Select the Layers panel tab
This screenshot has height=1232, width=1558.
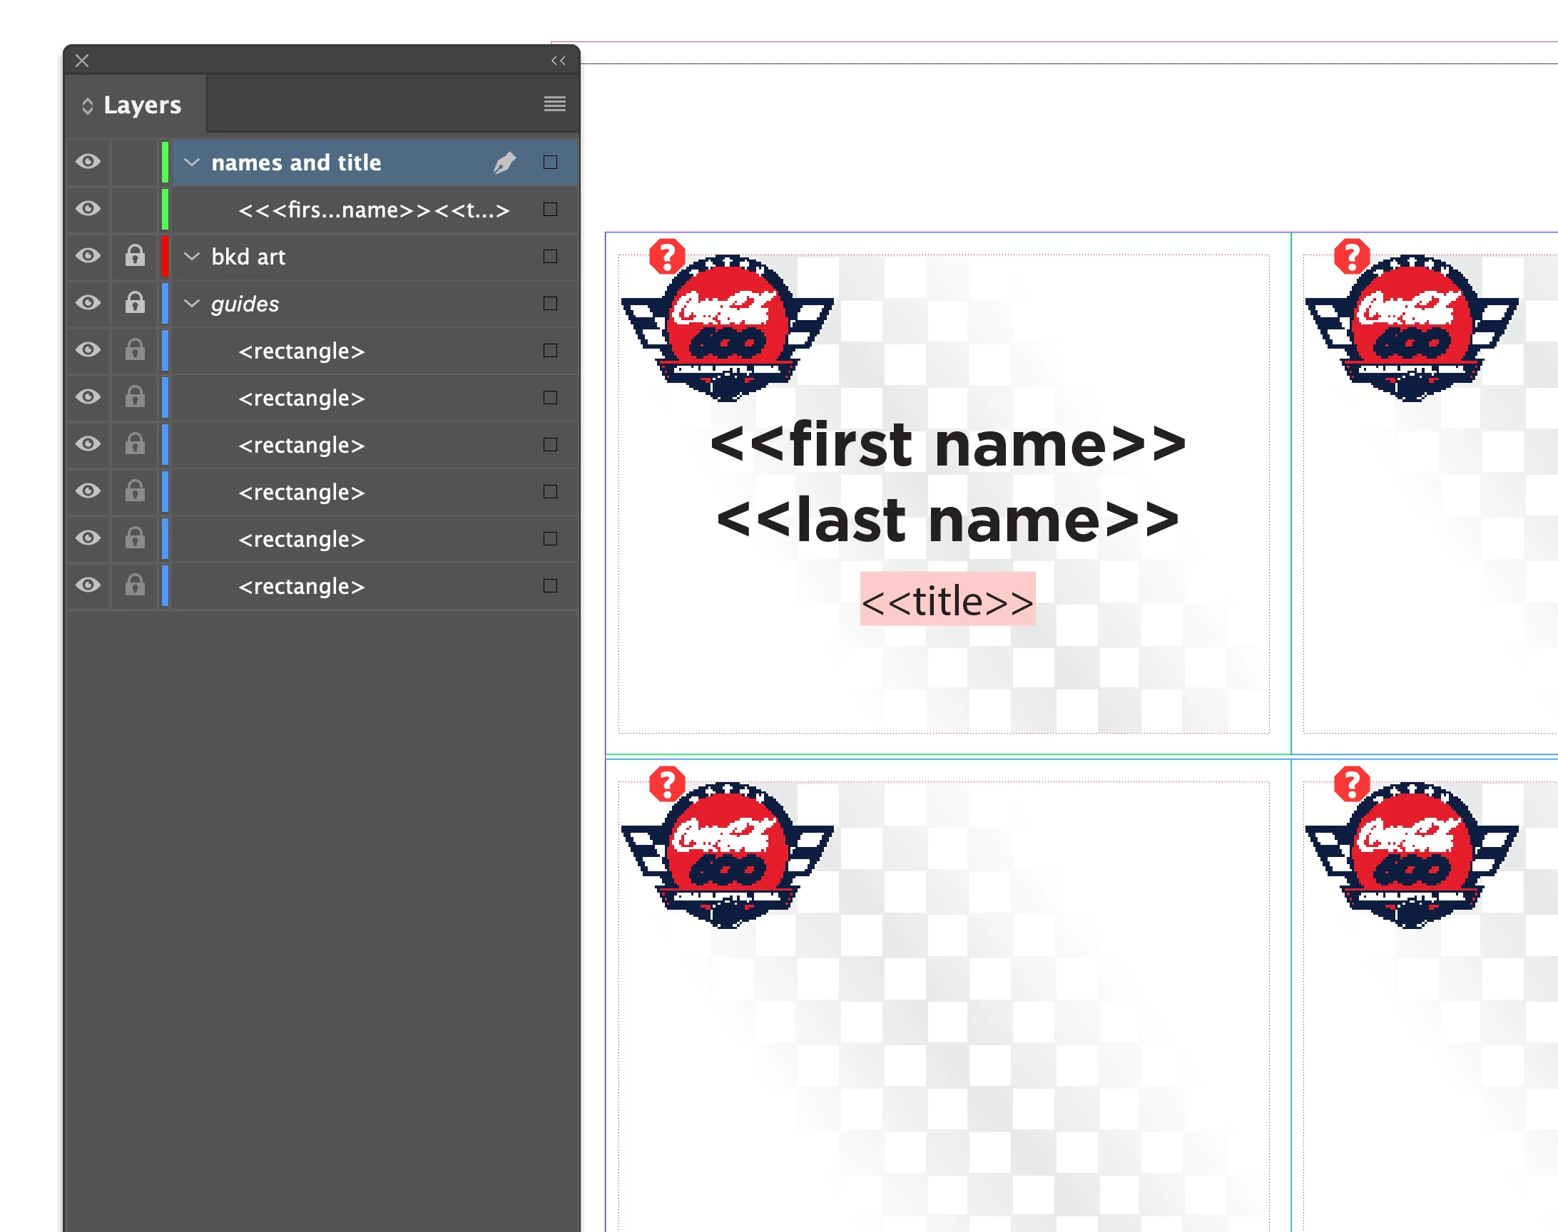coord(142,106)
